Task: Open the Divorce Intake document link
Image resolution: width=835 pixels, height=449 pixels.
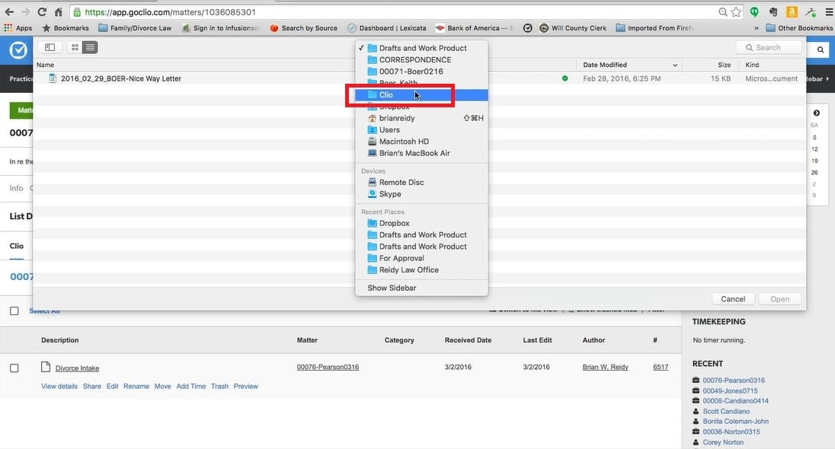Action: click(x=77, y=368)
